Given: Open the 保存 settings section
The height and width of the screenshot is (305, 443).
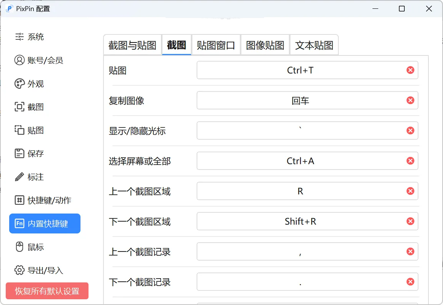Looking at the screenshot, I should (x=34, y=153).
